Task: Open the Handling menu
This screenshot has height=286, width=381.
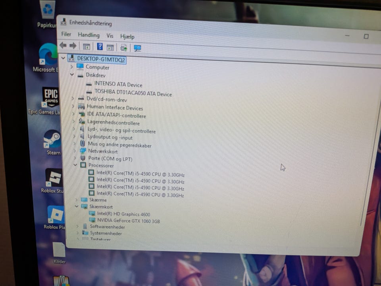Action: [x=89, y=35]
